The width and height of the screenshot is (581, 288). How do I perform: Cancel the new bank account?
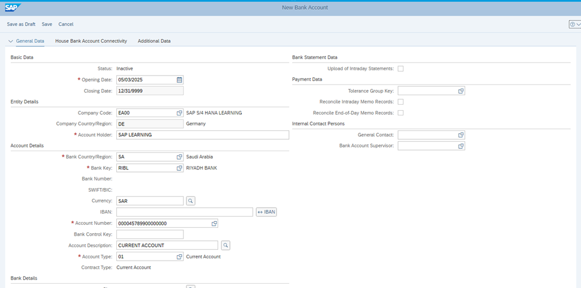click(66, 24)
